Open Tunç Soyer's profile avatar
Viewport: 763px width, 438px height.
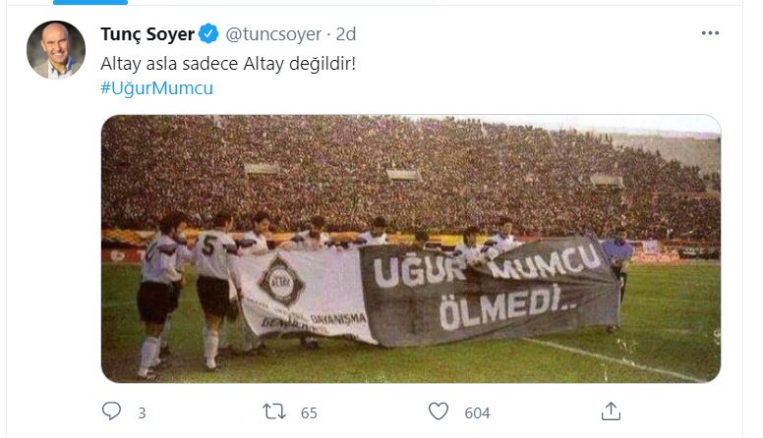tap(56, 49)
